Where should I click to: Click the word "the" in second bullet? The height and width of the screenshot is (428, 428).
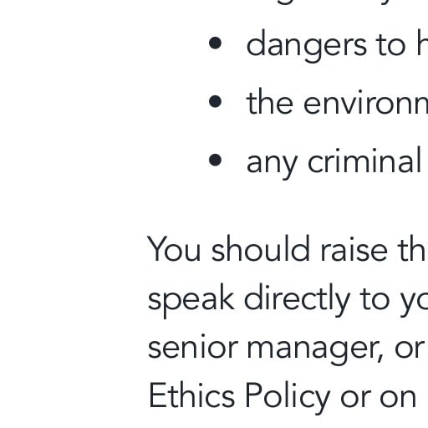click(x=270, y=102)
